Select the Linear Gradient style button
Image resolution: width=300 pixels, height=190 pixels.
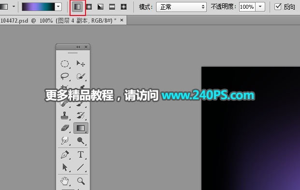click(x=77, y=7)
